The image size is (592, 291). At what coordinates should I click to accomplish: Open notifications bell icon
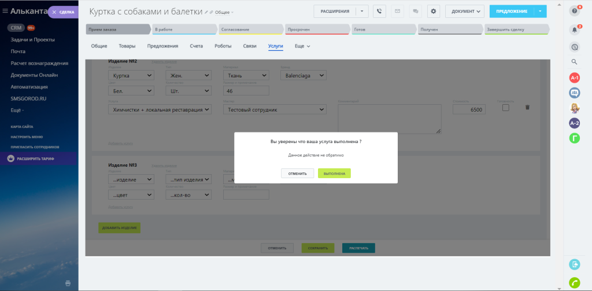pos(574,30)
